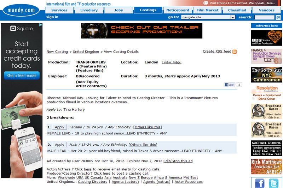The height and width of the screenshot is (188, 283).
Task: Expand the navigate site dropdown
Action: click(x=232, y=17)
